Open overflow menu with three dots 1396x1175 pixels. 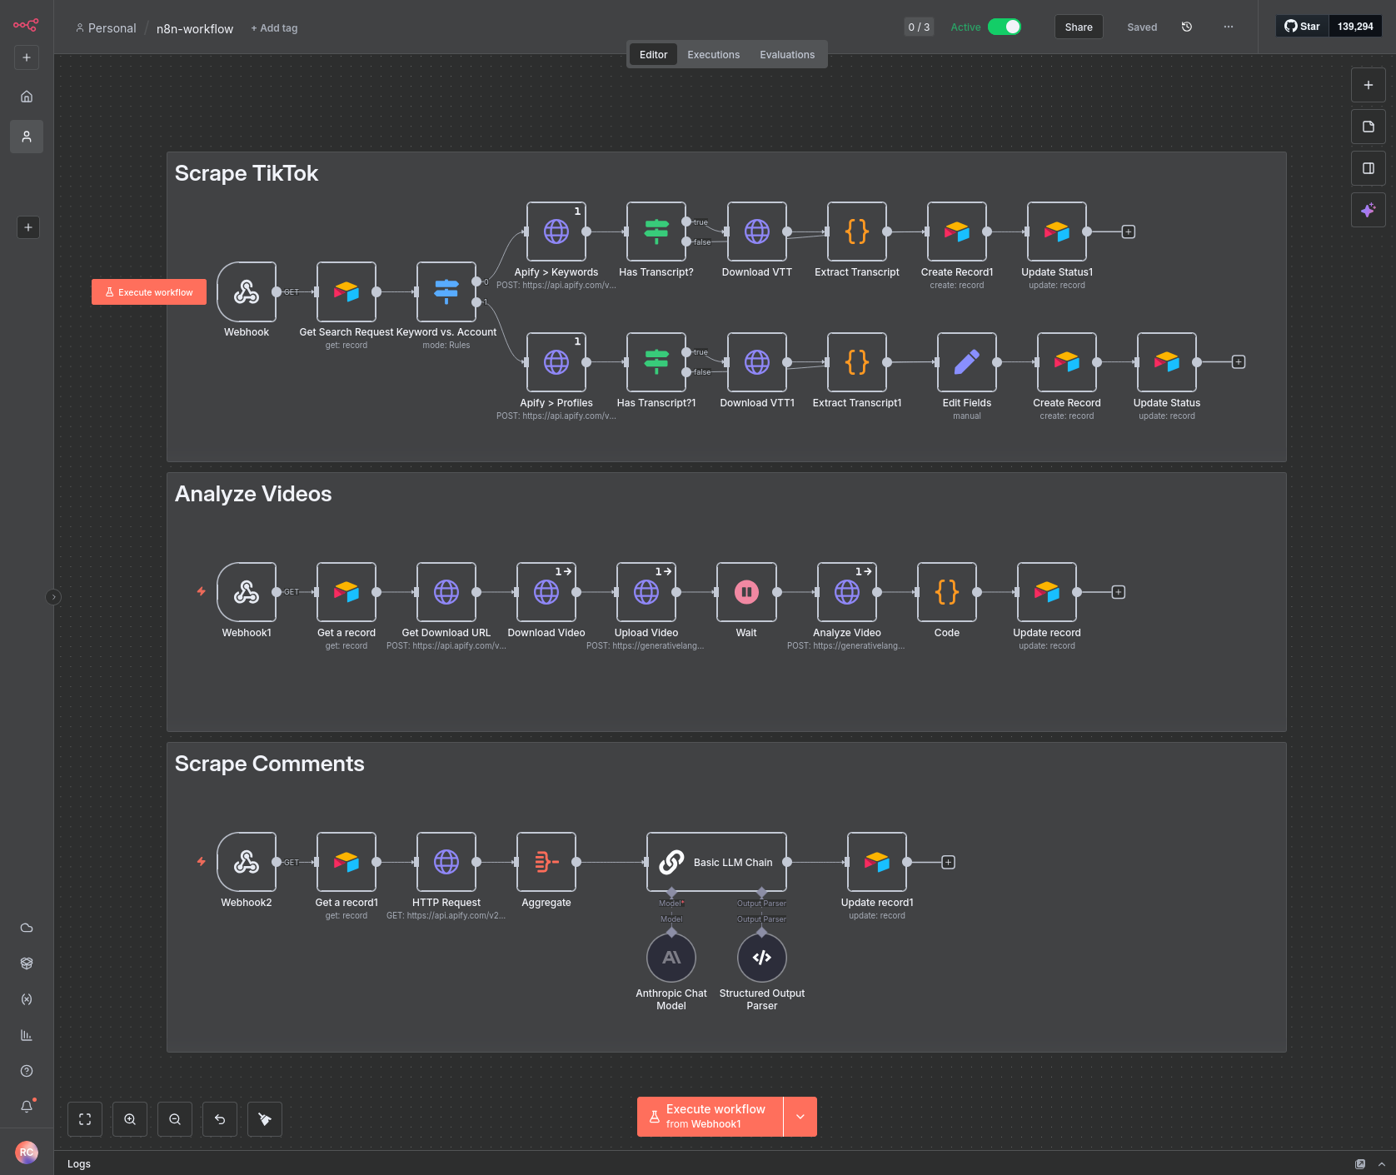[1228, 27]
